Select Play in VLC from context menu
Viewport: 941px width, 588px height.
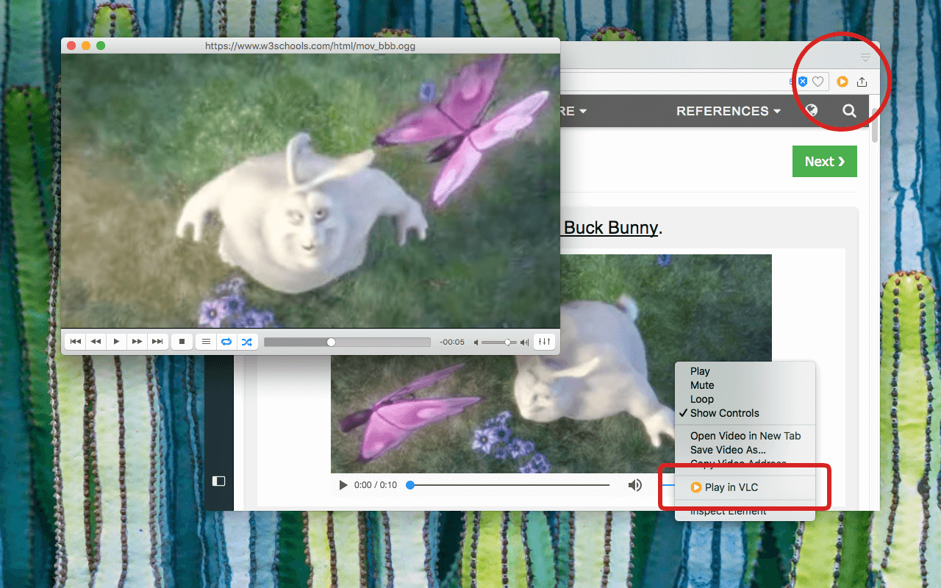730,487
